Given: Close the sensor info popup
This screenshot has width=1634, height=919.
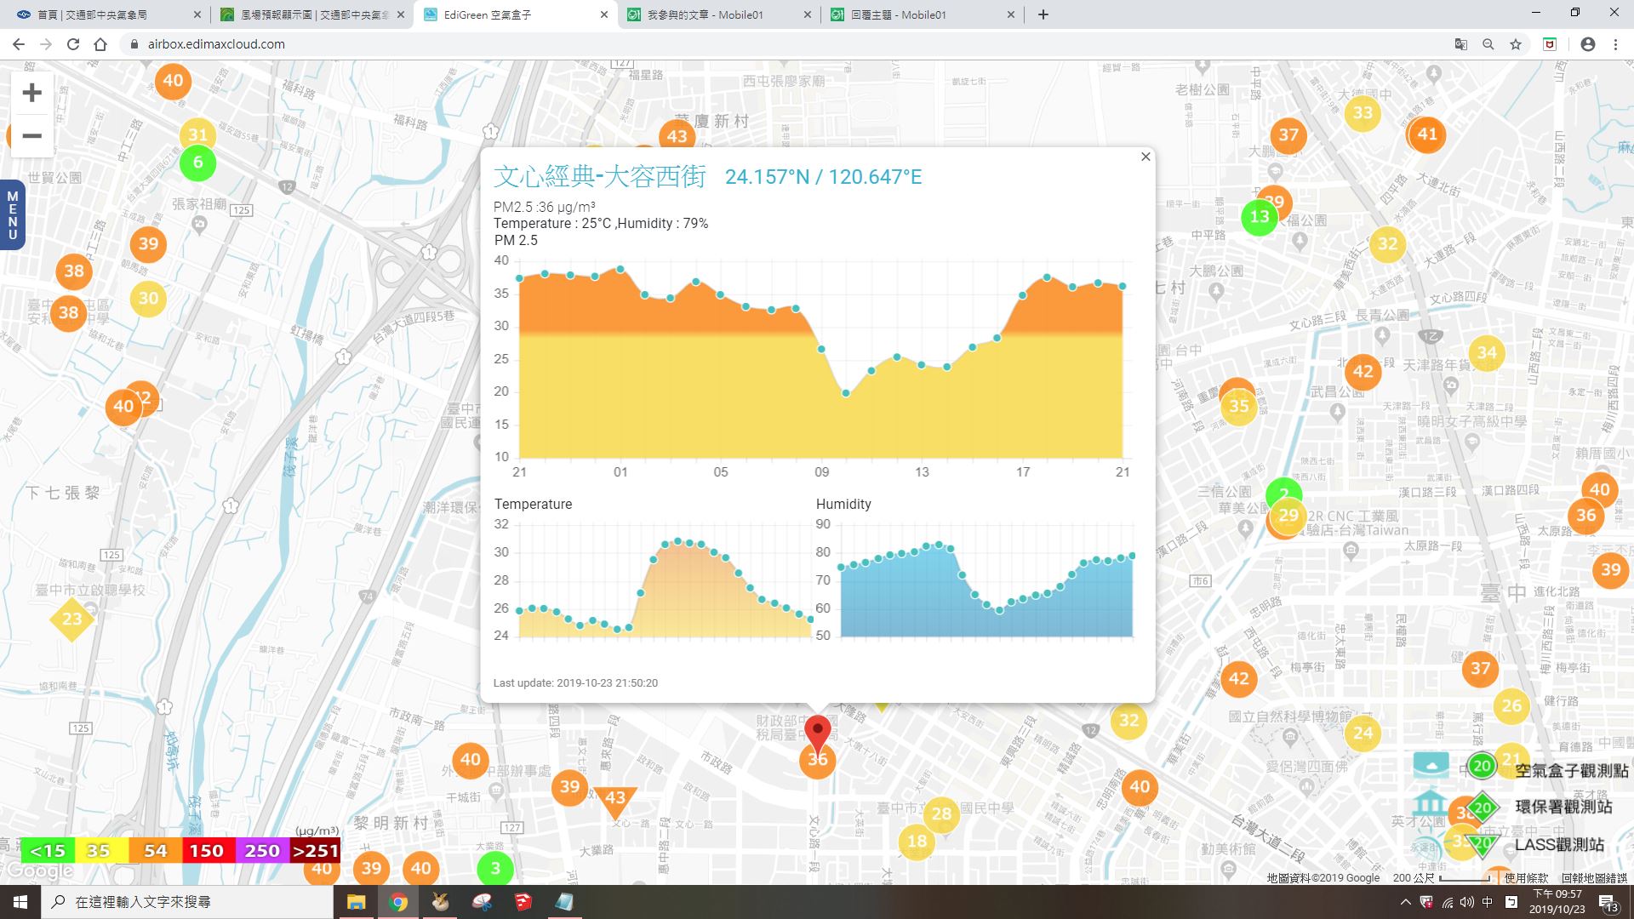Looking at the screenshot, I should click(x=1146, y=157).
